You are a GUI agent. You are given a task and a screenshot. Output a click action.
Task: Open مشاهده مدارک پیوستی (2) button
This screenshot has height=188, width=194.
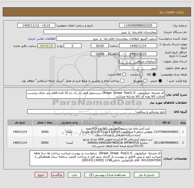pyautogui.click(x=107, y=175)
